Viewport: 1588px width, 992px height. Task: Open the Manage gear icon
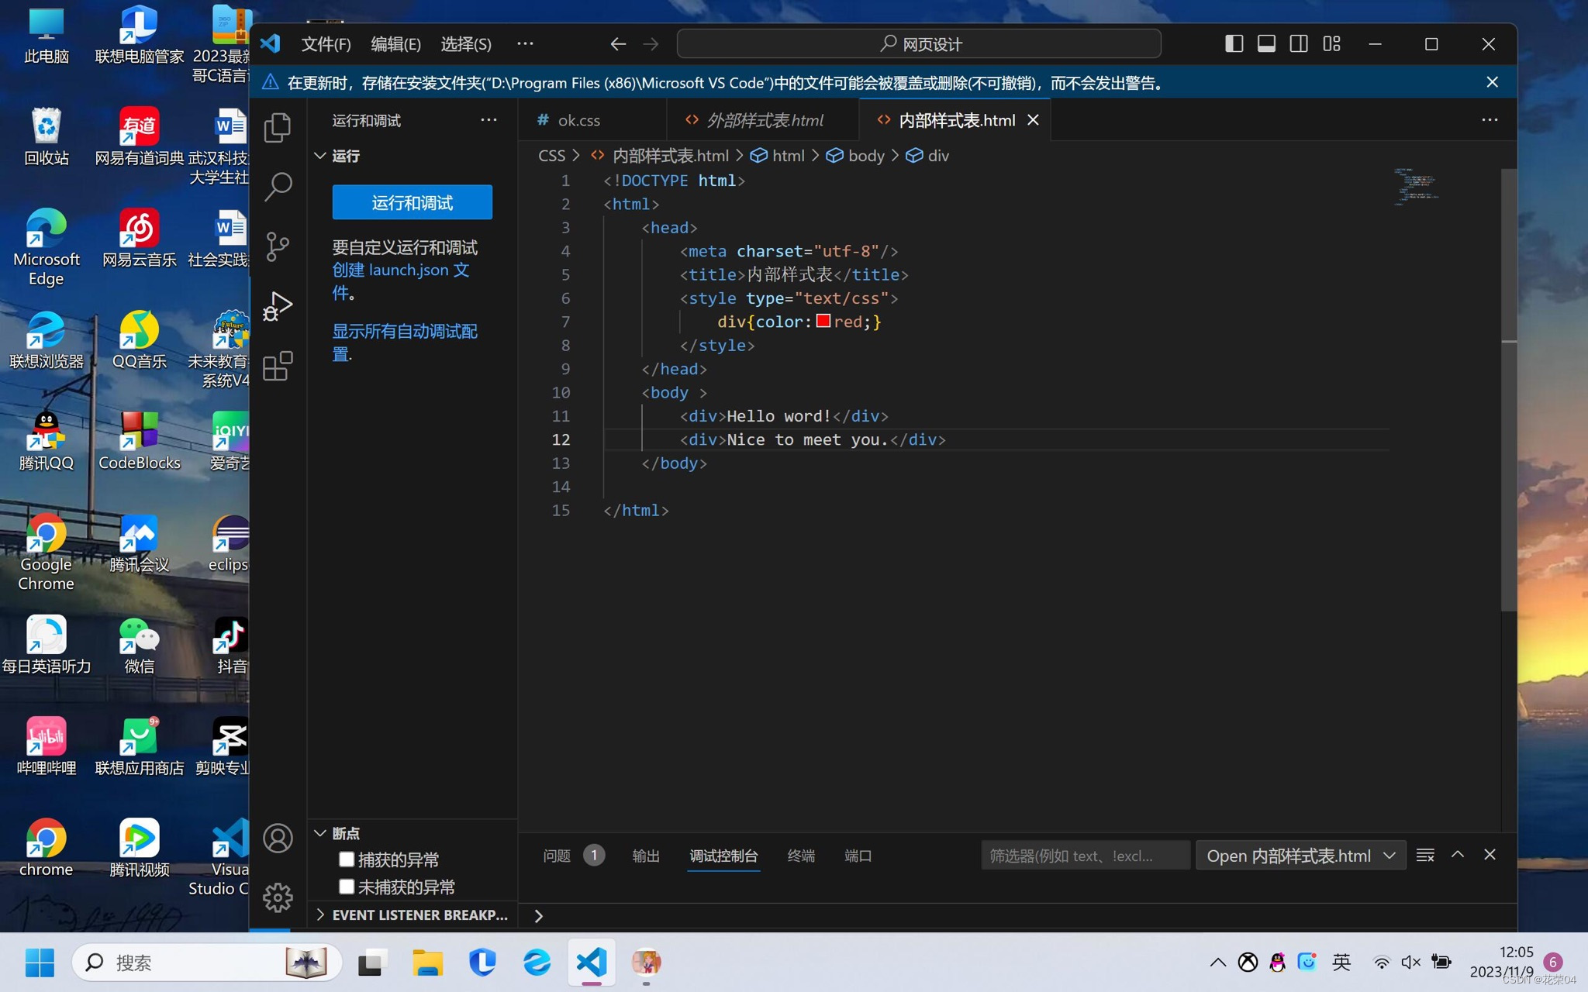coord(278,897)
